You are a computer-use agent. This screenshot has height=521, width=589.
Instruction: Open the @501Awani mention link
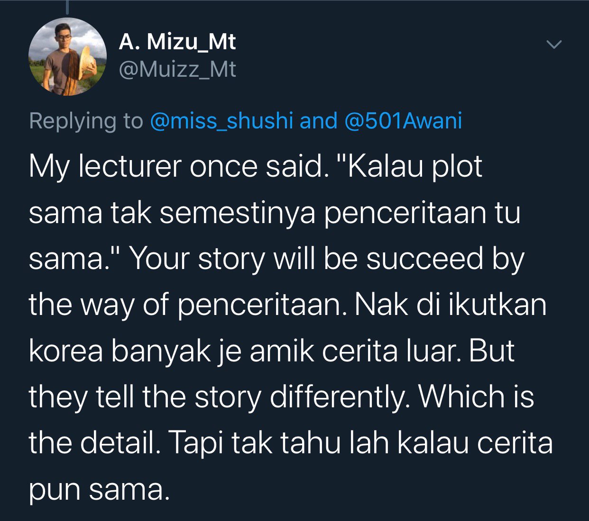click(x=403, y=121)
